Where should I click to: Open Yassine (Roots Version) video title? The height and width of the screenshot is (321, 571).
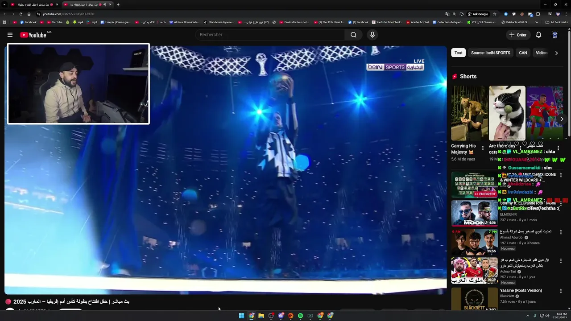coord(521,291)
